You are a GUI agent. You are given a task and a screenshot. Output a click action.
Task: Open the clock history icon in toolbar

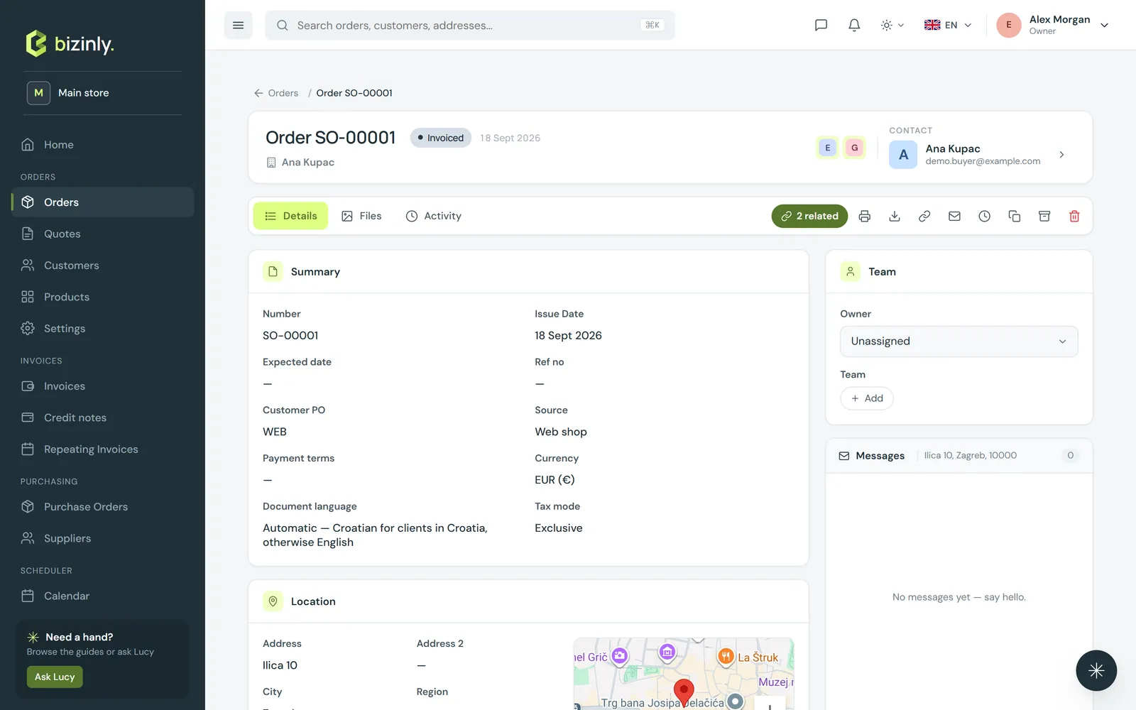click(984, 216)
